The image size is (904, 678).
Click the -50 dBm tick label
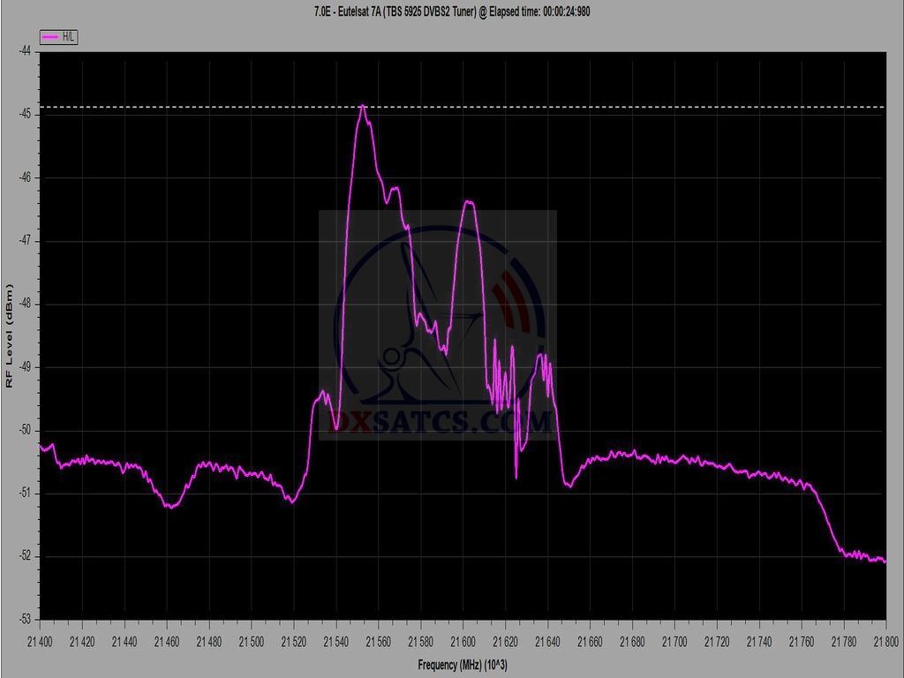click(x=25, y=430)
